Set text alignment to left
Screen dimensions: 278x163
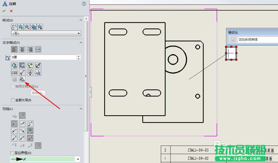point(14,49)
